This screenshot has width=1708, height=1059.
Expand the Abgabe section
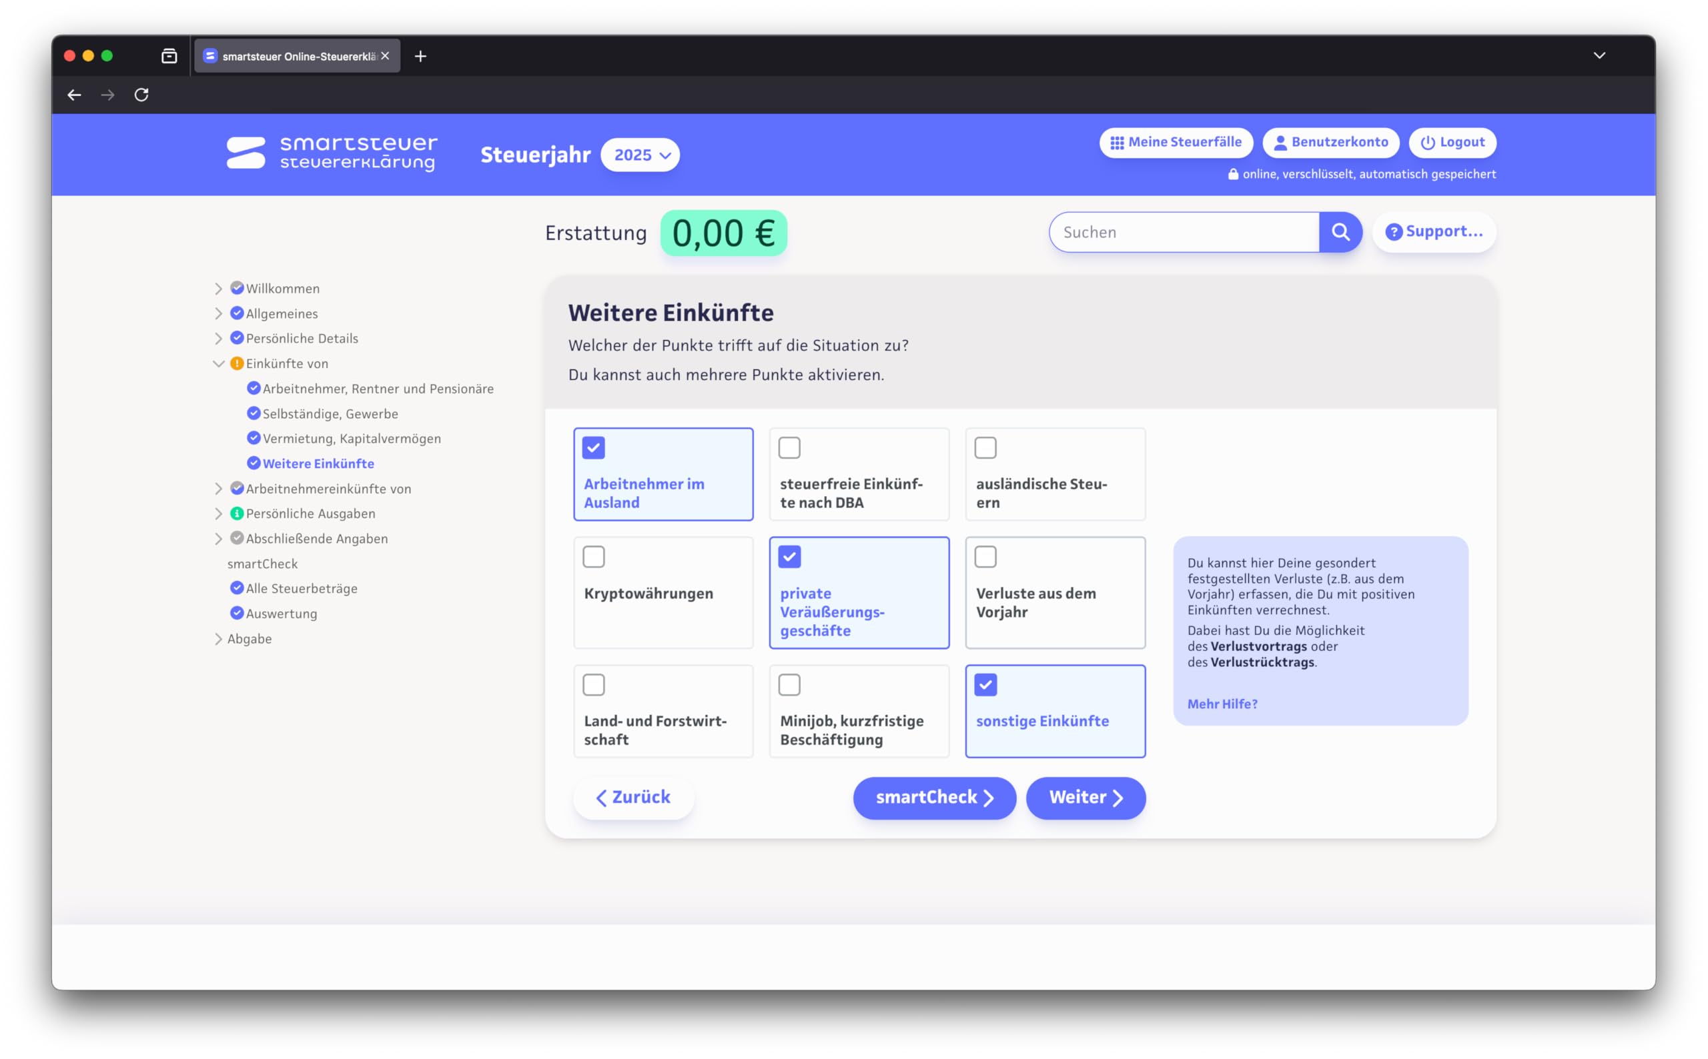pyautogui.click(x=219, y=639)
